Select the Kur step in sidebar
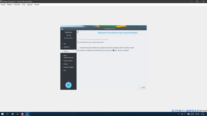The image size is (207, 116). point(65,71)
